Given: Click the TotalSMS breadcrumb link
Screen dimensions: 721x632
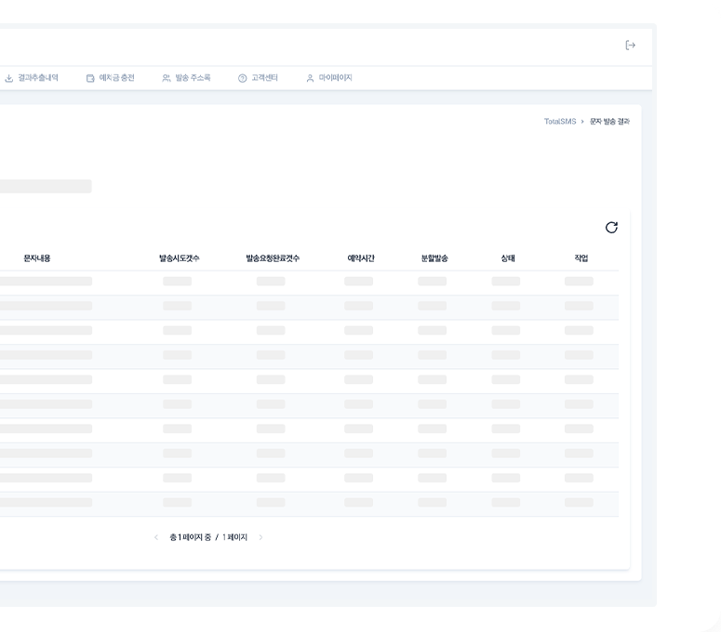Looking at the screenshot, I should click(x=560, y=122).
